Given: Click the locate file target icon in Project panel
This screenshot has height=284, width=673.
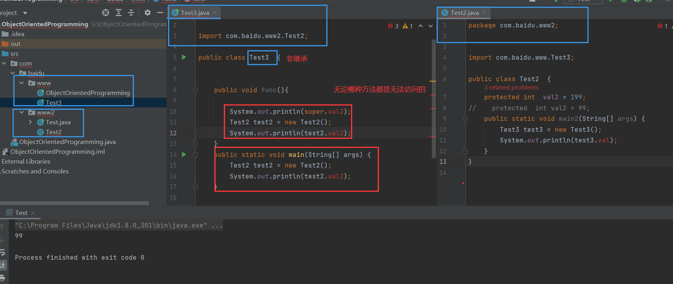Looking at the screenshot, I should 106,13.
